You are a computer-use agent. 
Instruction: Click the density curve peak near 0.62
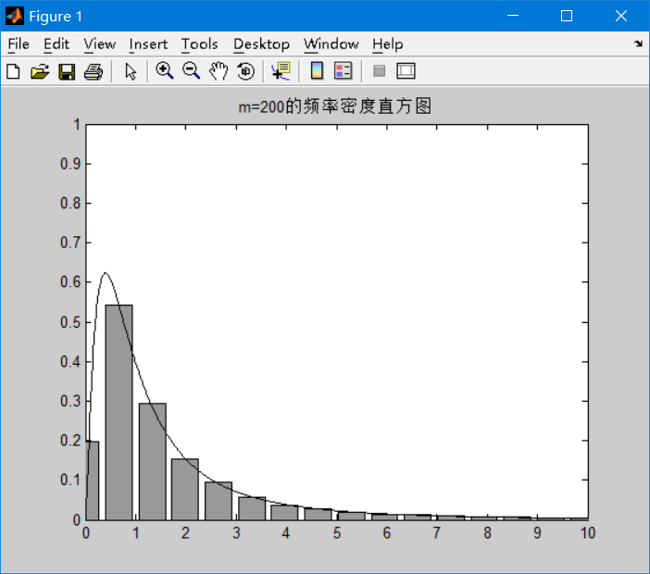click(106, 273)
